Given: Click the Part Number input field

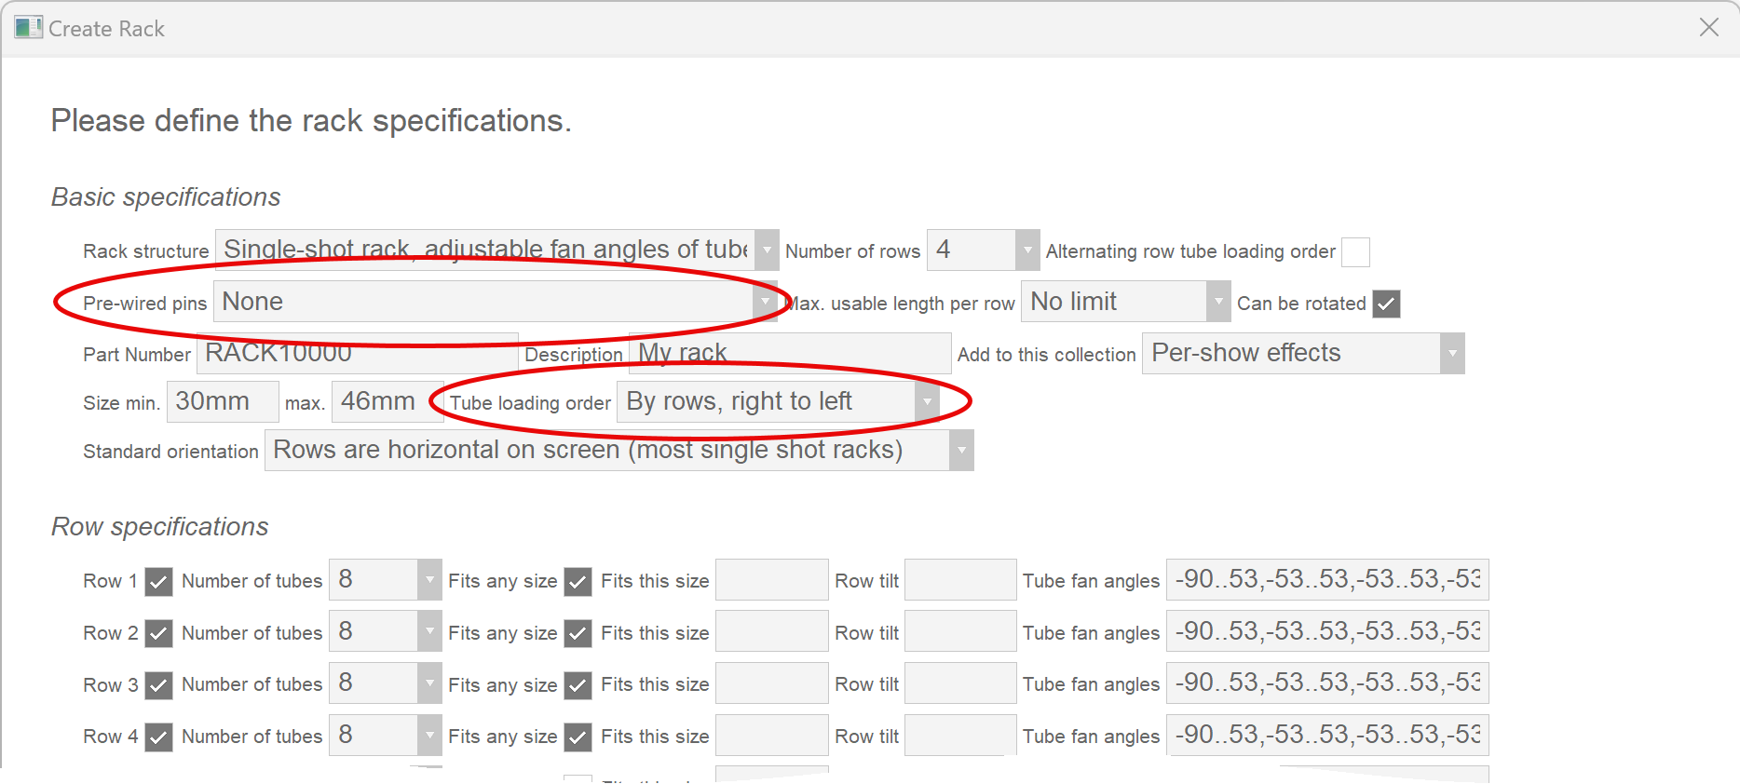Looking at the screenshot, I should pos(356,354).
